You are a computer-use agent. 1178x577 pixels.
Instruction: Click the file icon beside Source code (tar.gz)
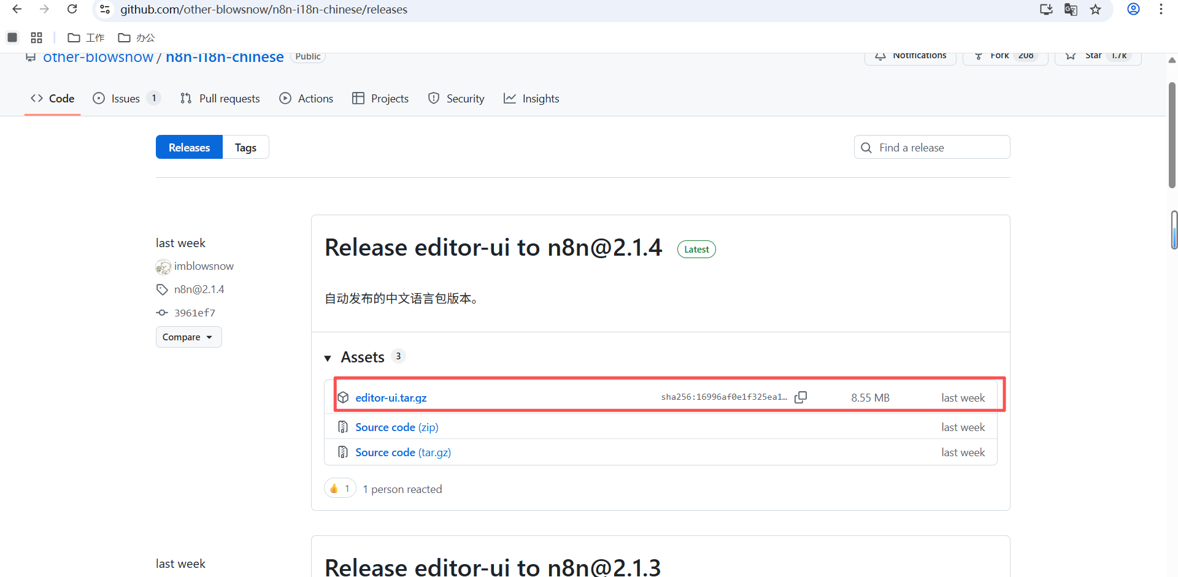[343, 452]
